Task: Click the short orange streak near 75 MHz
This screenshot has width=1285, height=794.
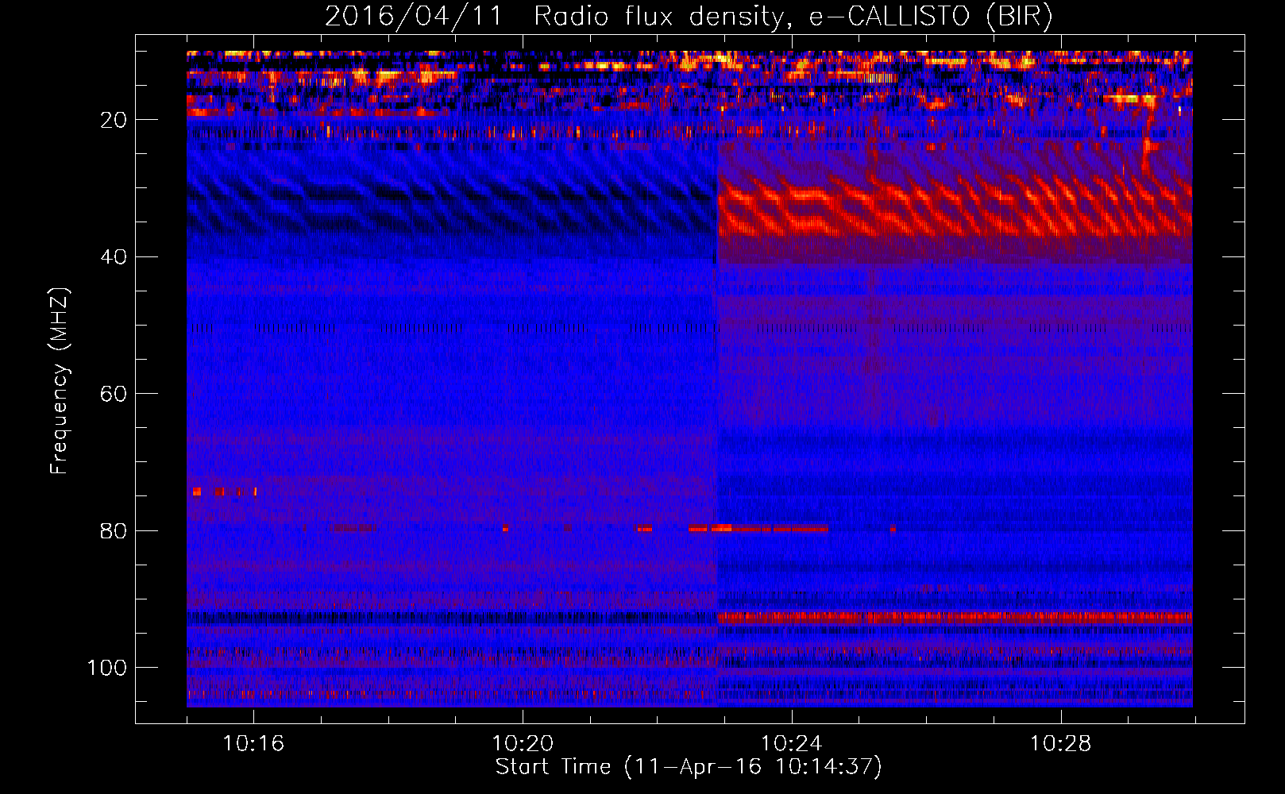Action: tap(225, 491)
